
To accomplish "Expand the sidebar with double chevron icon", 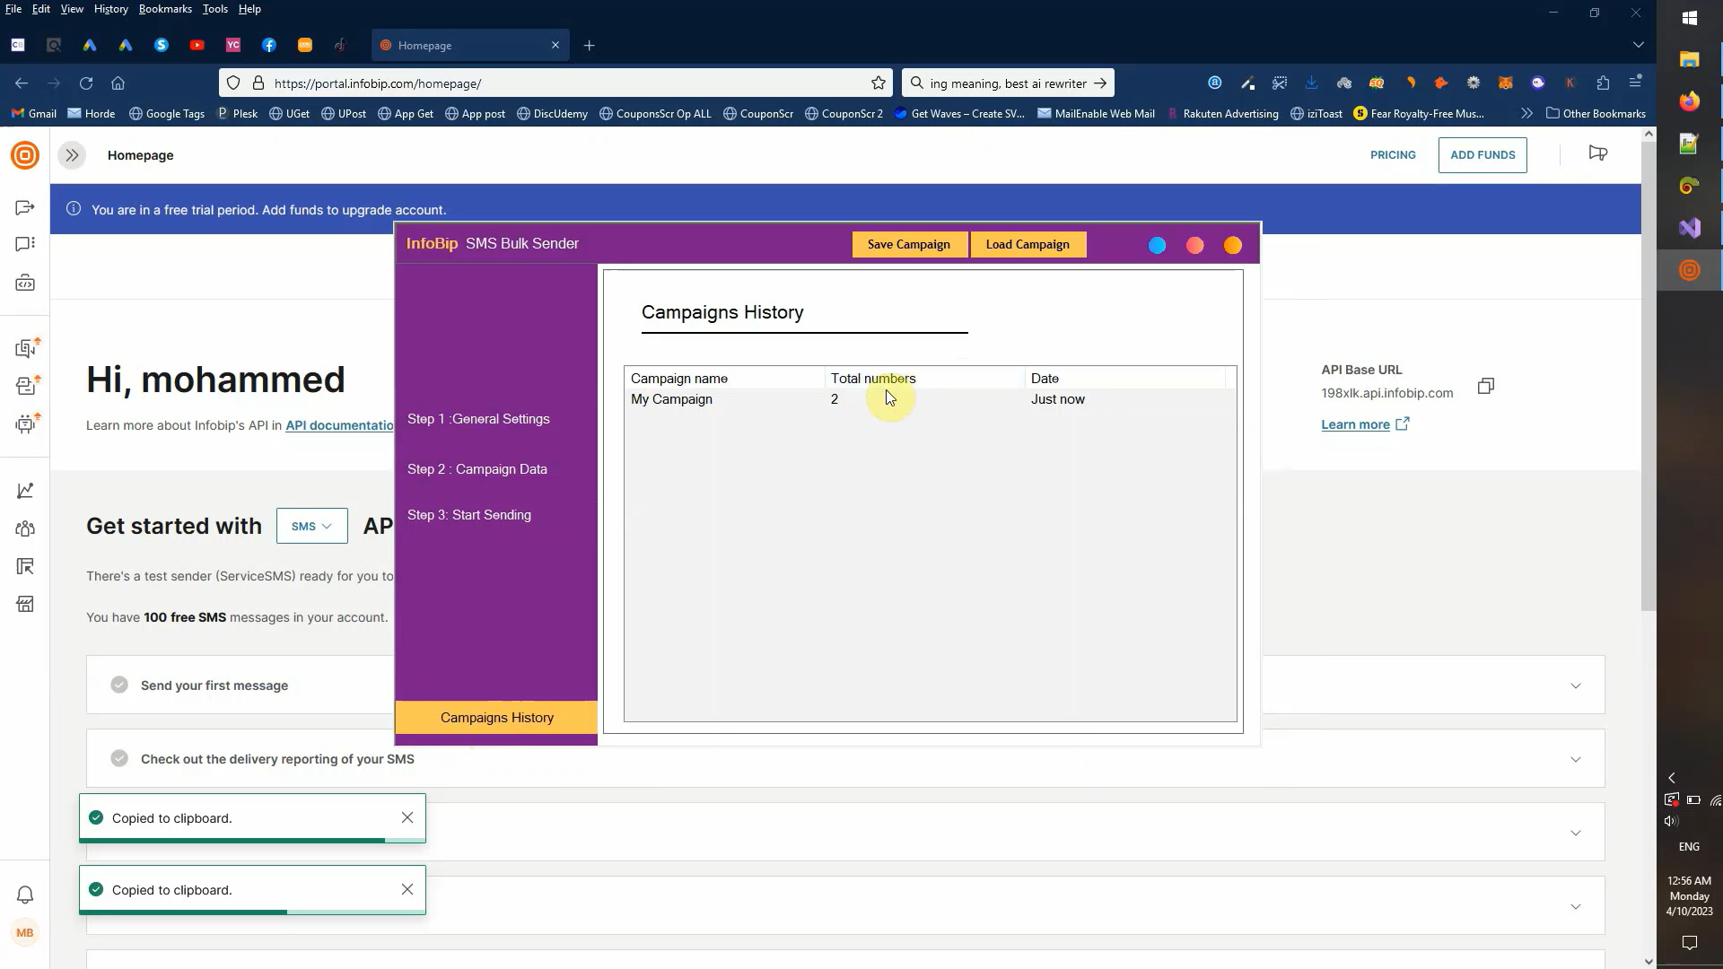I will coord(72,155).
